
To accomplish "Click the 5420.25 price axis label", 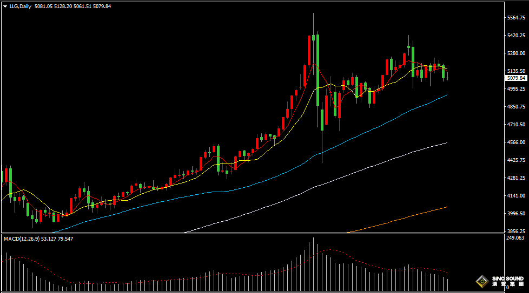I will pos(516,36).
